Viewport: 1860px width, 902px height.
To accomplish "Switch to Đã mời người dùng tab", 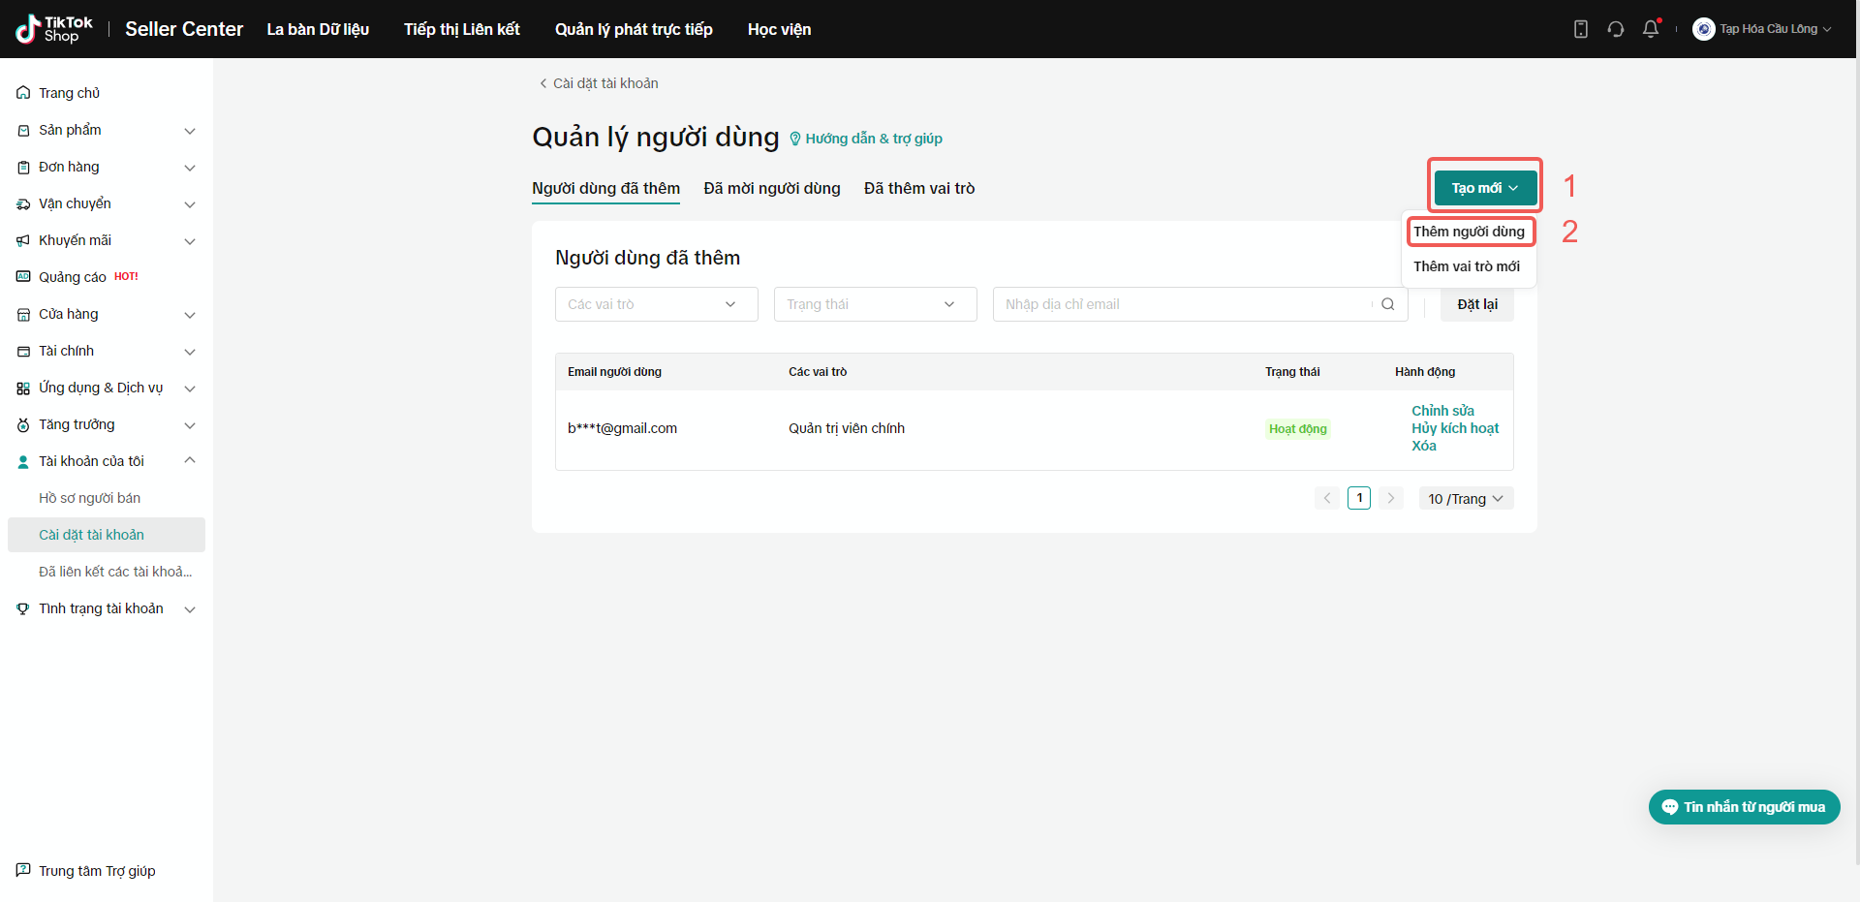I will click(771, 188).
